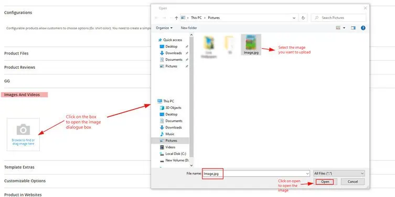Expand the File name dropdown arrow

click(x=307, y=173)
